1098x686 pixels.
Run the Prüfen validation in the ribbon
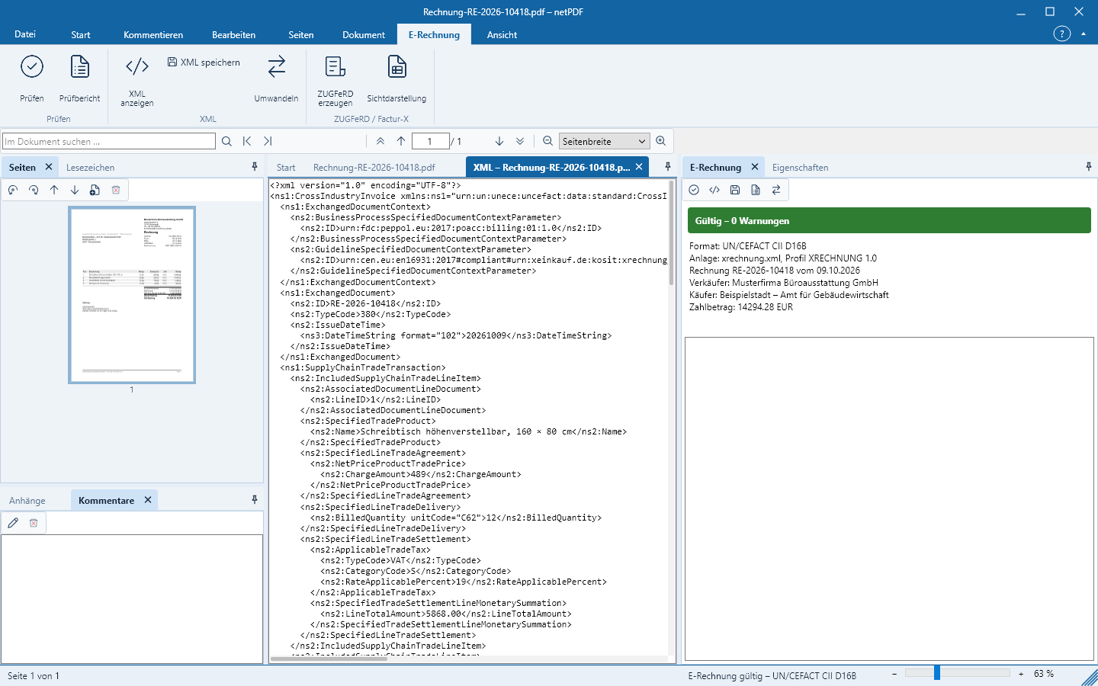pyautogui.click(x=32, y=79)
